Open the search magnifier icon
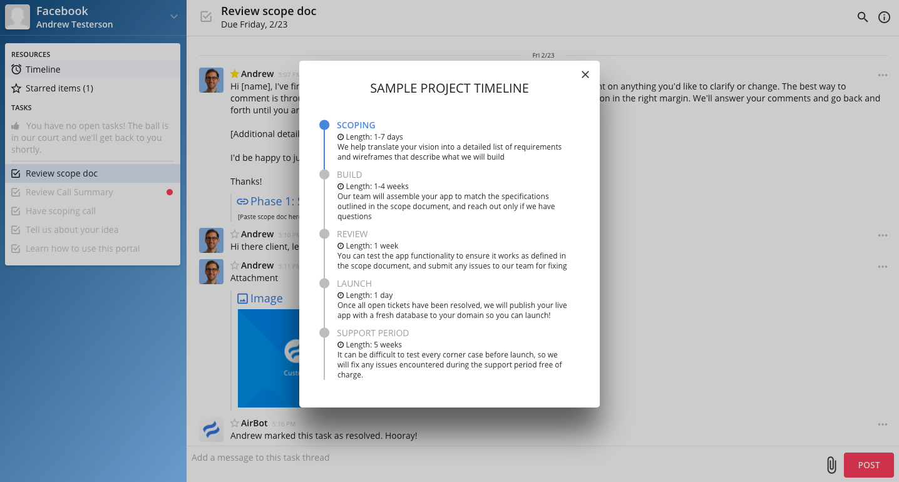Screen dimensions: 899x482 (862, 18)
